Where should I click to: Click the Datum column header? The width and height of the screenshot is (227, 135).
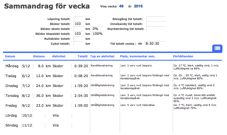pos(10,57)
